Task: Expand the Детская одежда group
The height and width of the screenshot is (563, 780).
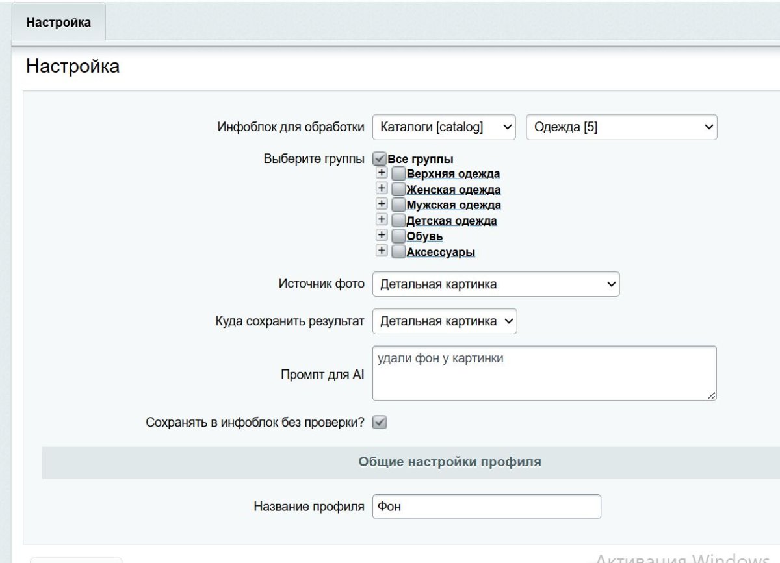Action: (x=382, y=221)
